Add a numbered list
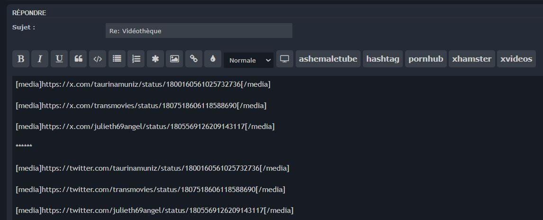Screen dimensions: 543x220 point(136,59)
